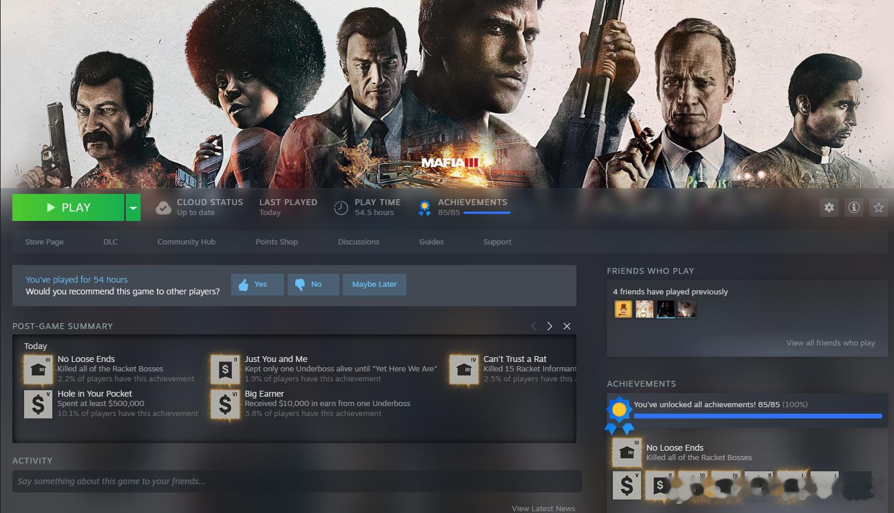Viewport: 894px width, 513px height.
Task: Open game info with the info icon
Action: (x=854, y=207)
